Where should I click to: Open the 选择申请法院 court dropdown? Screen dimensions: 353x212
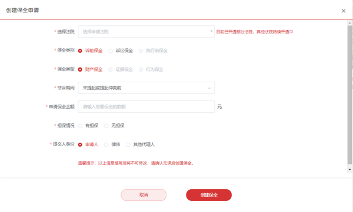pos(146,32)
